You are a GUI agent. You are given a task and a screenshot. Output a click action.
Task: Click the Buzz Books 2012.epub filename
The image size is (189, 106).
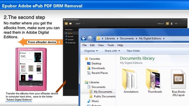(x=178, y=93)
